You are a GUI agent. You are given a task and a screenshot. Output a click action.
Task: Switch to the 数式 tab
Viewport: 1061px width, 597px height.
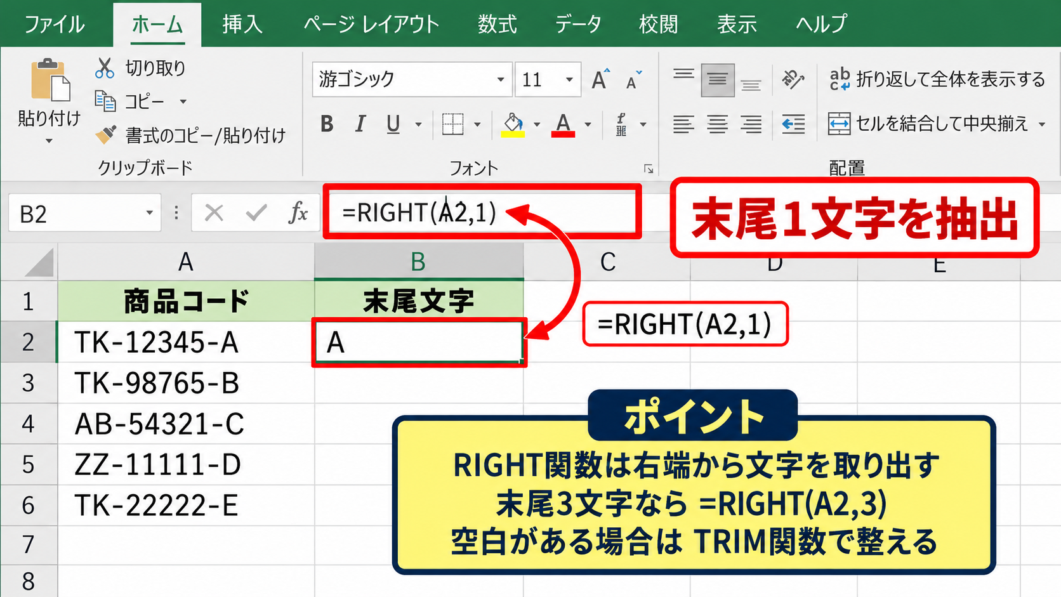click(497, 24)
